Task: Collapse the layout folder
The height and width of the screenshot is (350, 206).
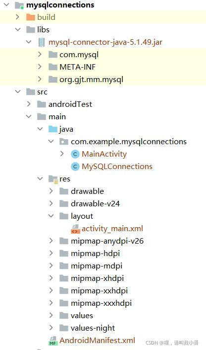Action: click(51, 216)
